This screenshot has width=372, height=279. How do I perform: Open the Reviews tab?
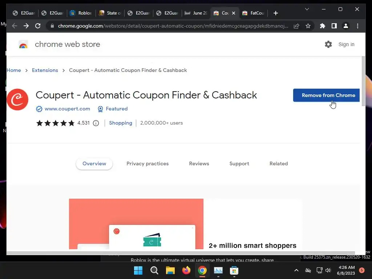[x=199, y=164]
